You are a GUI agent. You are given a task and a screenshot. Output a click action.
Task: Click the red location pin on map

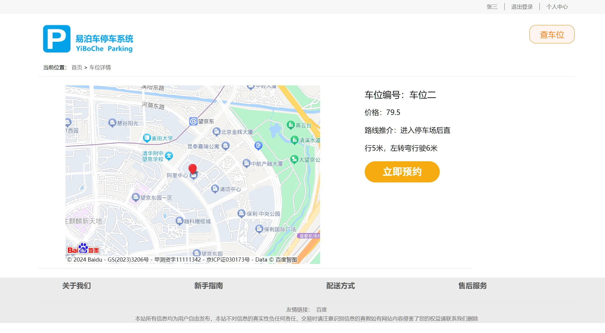pos(193,169)
